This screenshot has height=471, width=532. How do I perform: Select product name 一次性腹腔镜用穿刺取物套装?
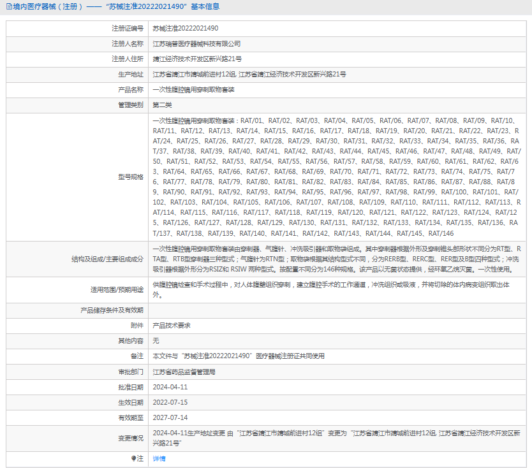click(x=193, y=89)
